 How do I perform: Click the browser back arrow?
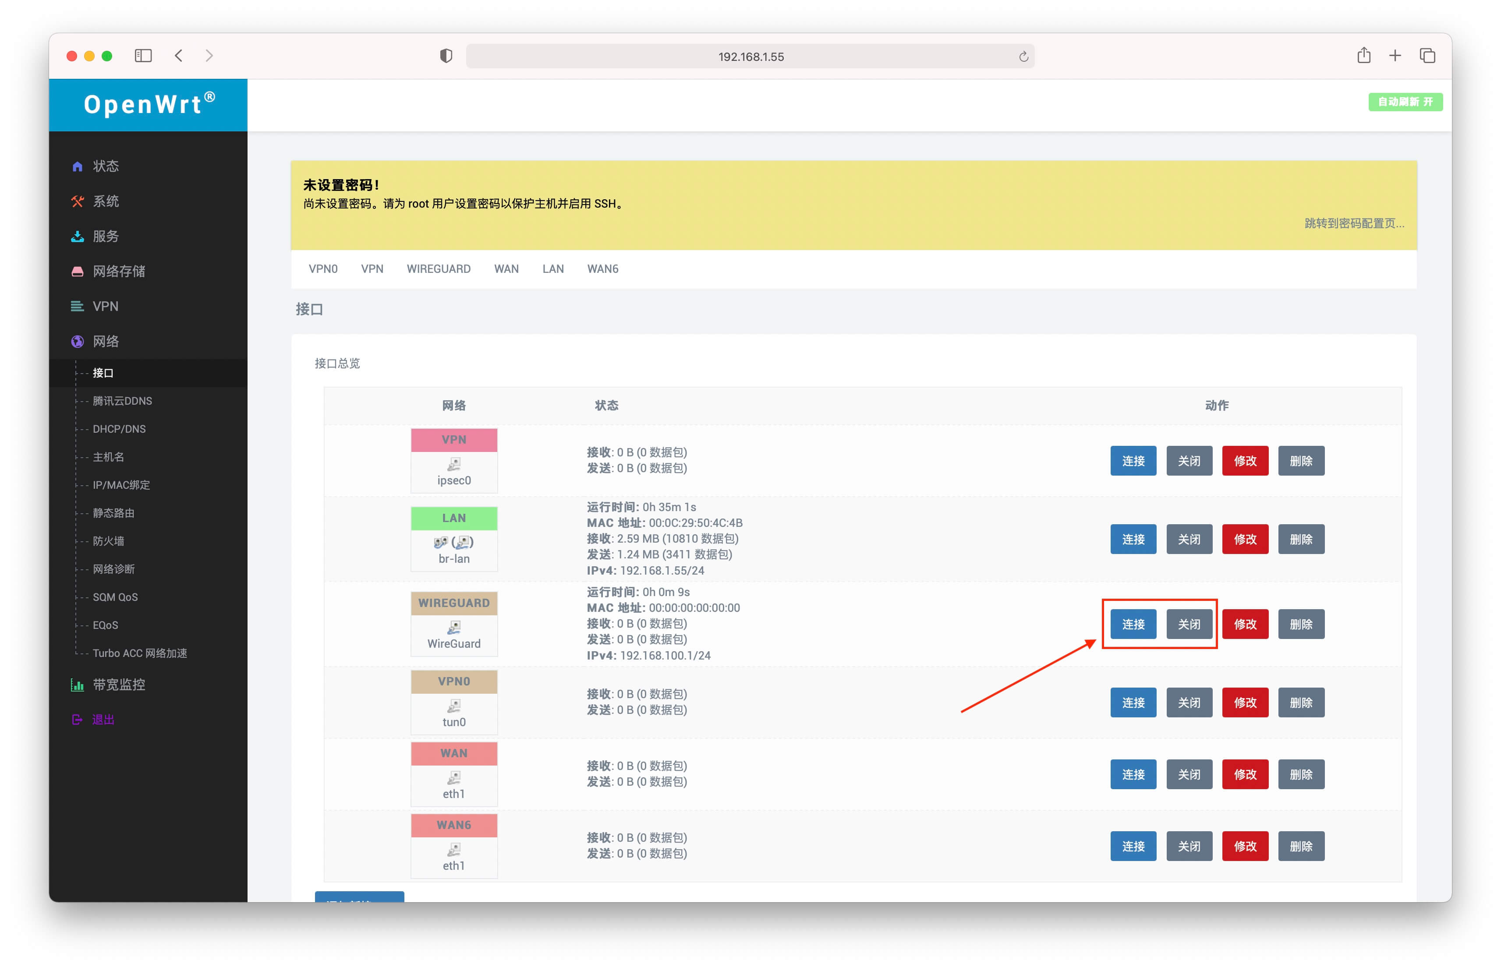click(x=179, y=56)
